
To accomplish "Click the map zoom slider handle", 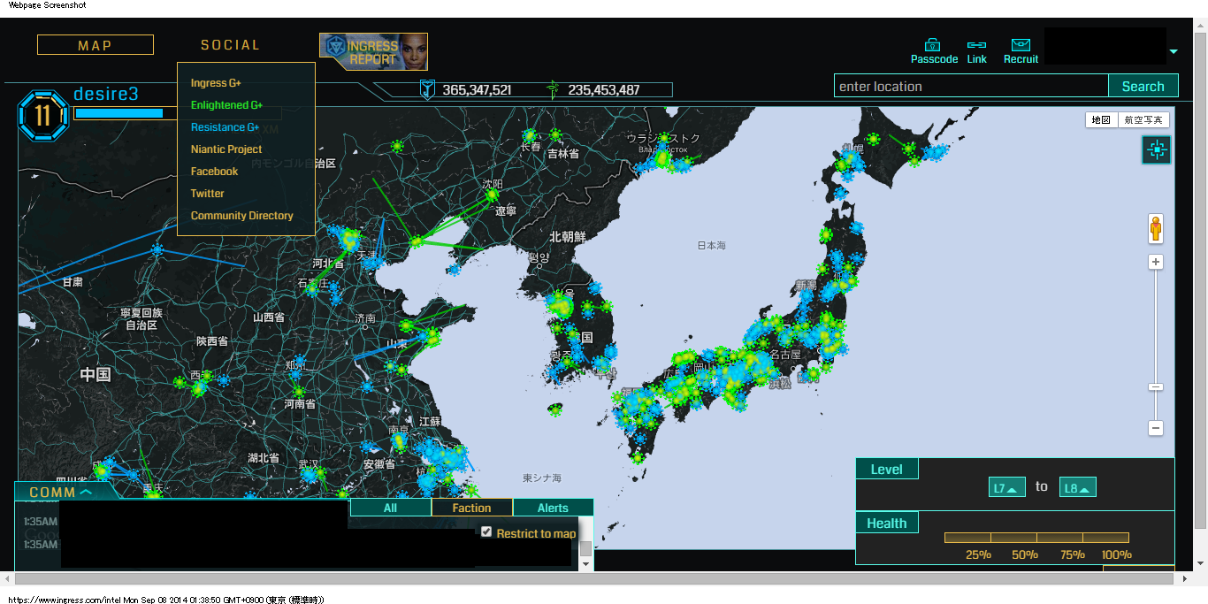I will point(1156,387).
